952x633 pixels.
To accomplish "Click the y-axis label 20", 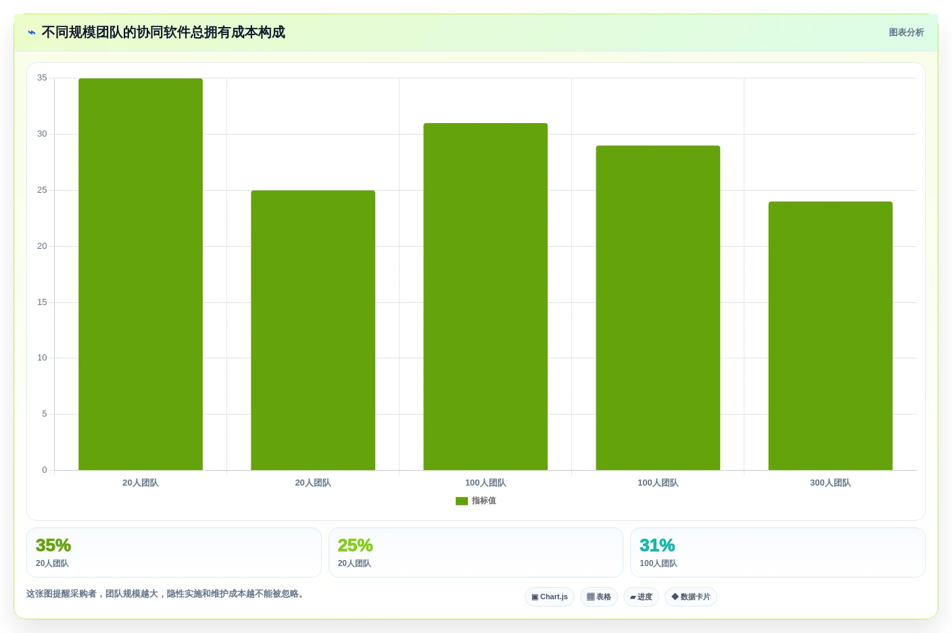I will click(x=43, y=246).
